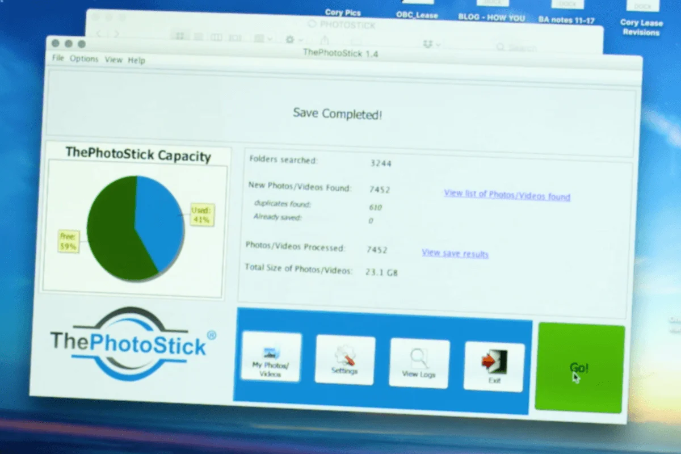Click forward arrow in PHOTOSTICK Finder window
The width and height of the screenshot is (681, 454).
(116, 34)
